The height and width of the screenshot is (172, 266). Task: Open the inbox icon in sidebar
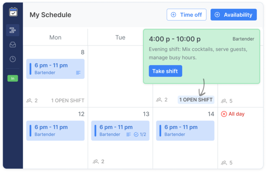13,45
